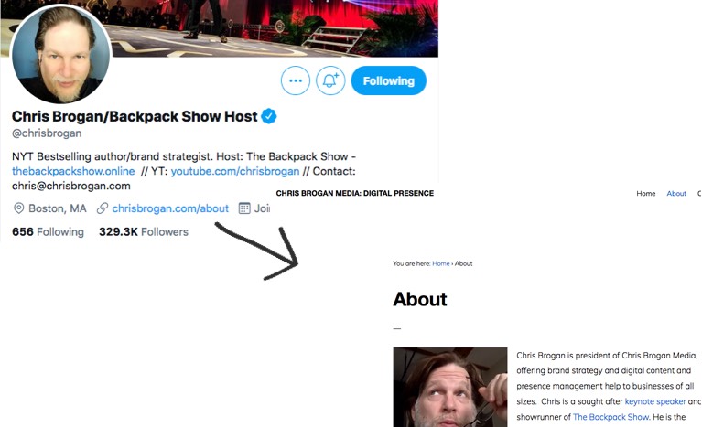
Task: Click the Home breadcrumb link
Action: pyautogui.click(x=440, y=263)
